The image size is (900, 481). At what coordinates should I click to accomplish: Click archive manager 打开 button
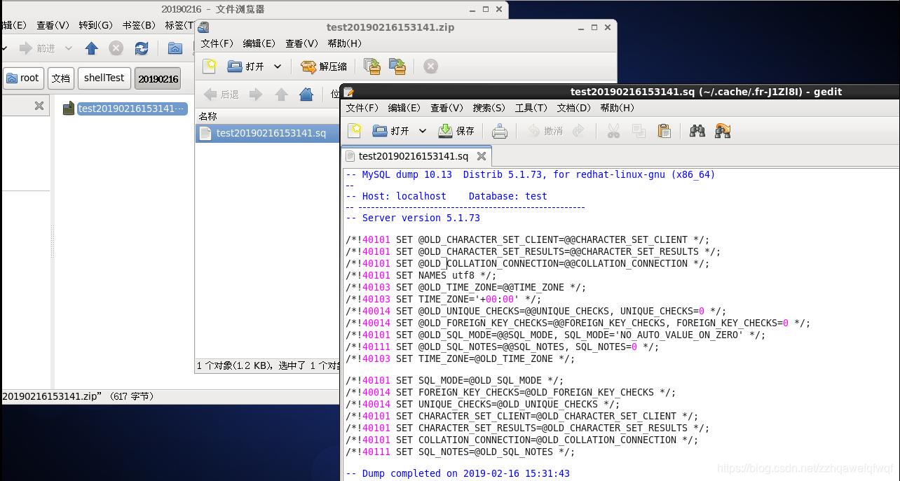click(x=246, y=67)
